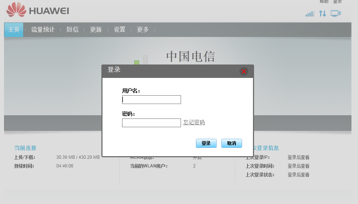358x204 pixels.
Task: Select the 30.39 MB / 430.29 MB value
Action: coord(78,157)
